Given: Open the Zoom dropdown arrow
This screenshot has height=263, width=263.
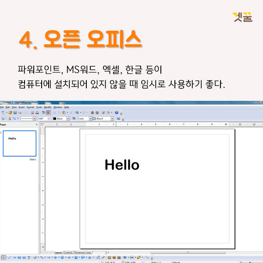Looking at the screenshot, I should [112, 113].
